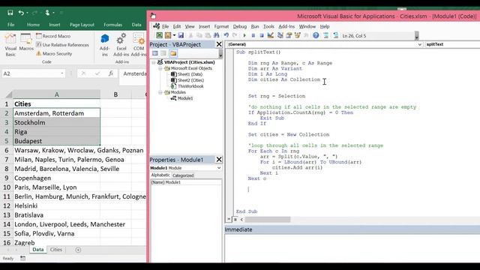Collapse the Modules folder node
The height and width of the screenshot is (270, 480).
pyautogui.click(x=160, y=92)
